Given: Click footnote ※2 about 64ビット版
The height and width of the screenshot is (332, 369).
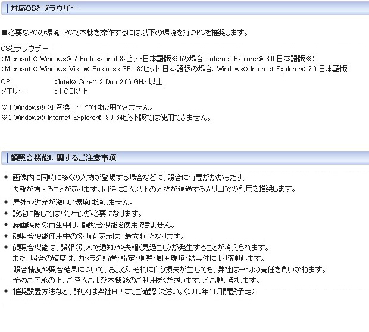Looking at the screenshot, I should [106, 118].
